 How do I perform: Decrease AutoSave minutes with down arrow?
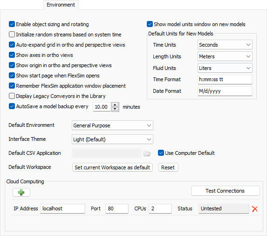tap(115, 109)
